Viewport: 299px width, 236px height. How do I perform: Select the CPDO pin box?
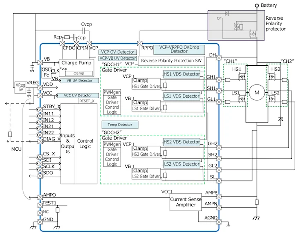click(63, 44)
